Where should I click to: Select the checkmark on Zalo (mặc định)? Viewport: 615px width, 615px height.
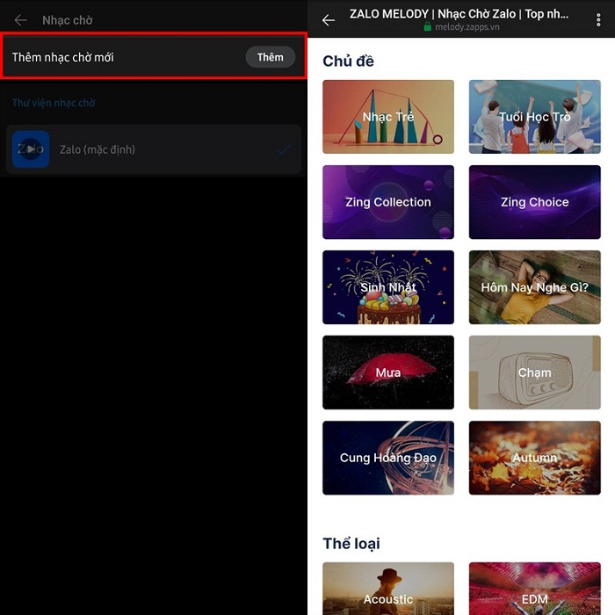point(283,149)
